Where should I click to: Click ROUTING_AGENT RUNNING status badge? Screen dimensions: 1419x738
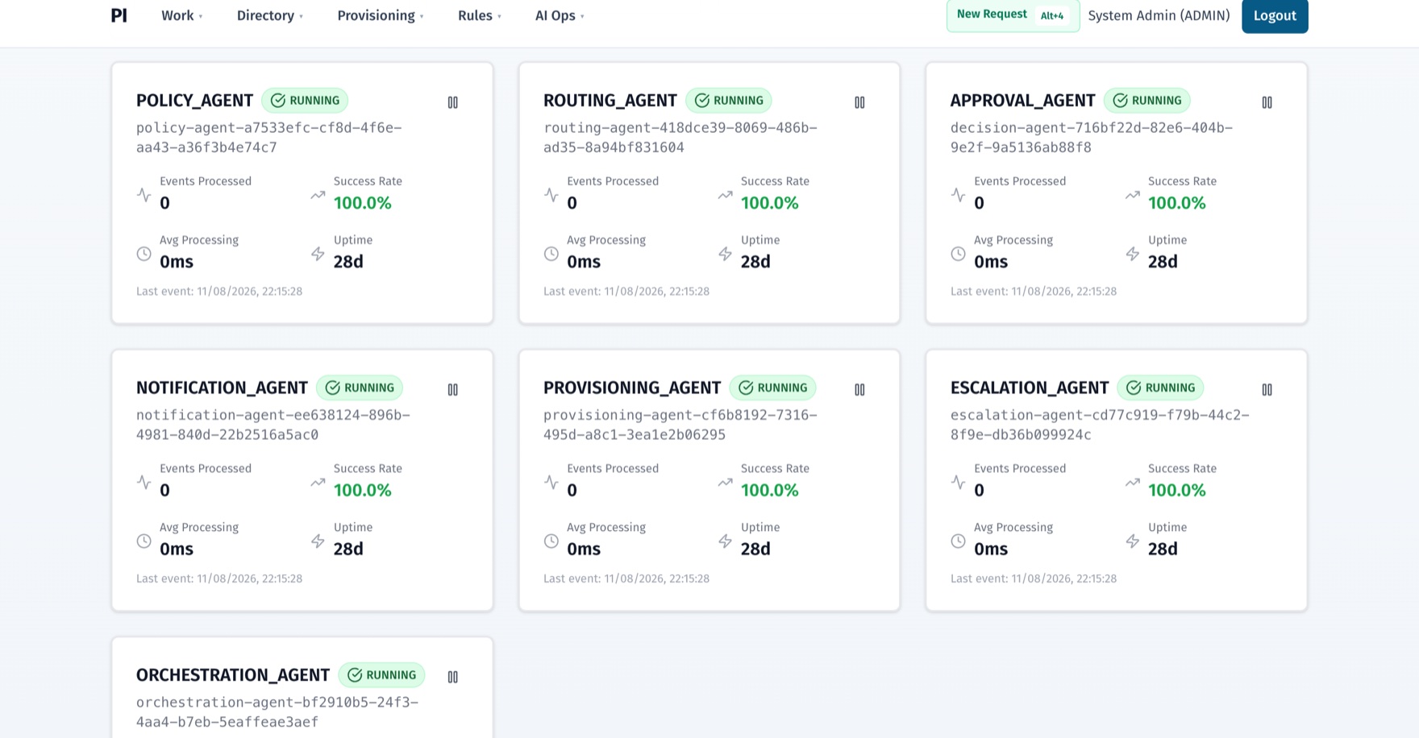(x=729, y=100)
